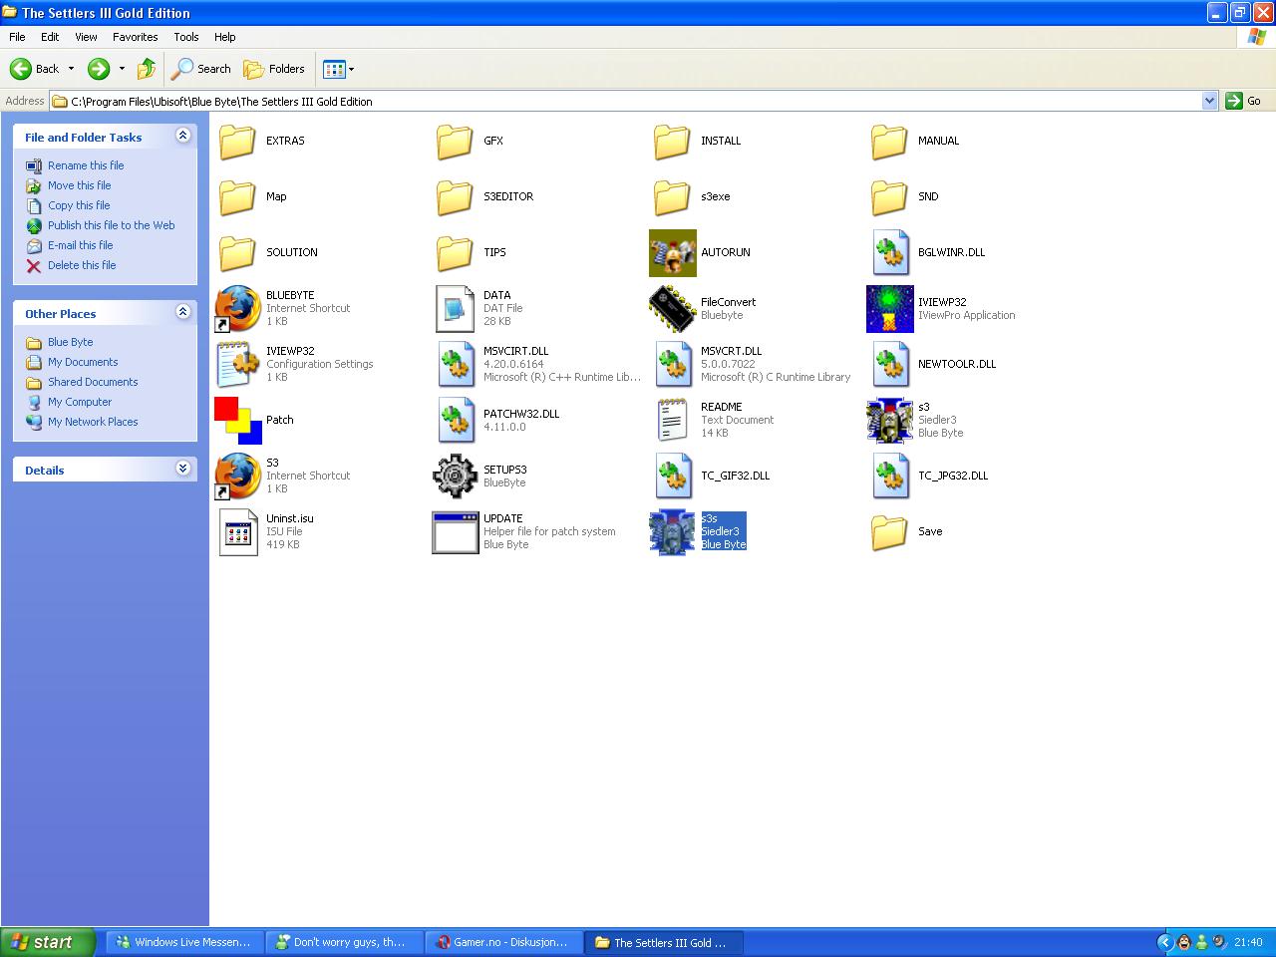Switch to Gamer.no taskbar button
Screen dimensions: 1276x957
point(503,942)
